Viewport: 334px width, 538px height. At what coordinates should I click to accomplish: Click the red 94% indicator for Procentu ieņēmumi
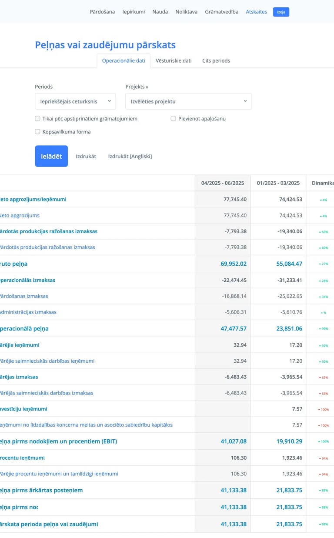pyautogui.click(x=324, y=458)
